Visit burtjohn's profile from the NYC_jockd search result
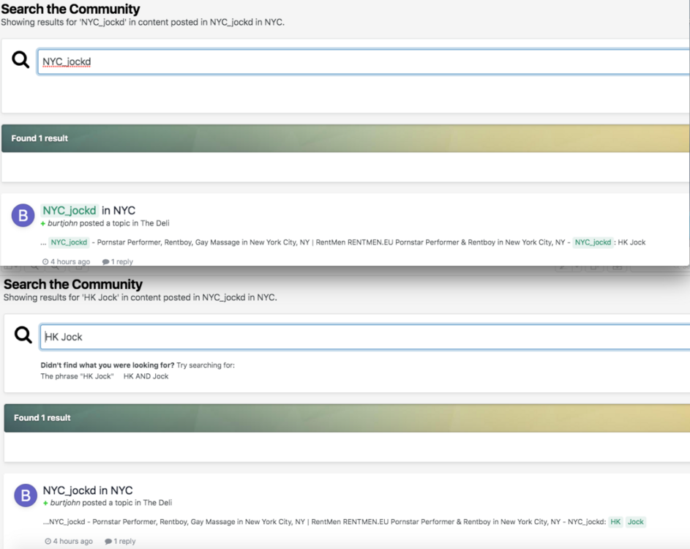This screenshot has width=690, height=549. (63, 223)
